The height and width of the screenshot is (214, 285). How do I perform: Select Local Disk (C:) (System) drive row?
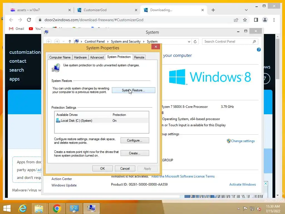point(102,121)
